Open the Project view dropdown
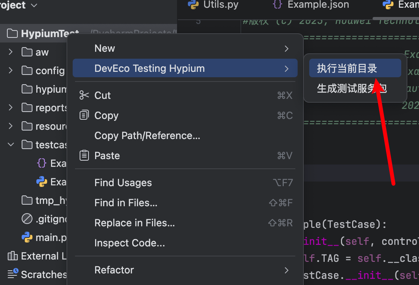419x285 pixels. (34, 5)
